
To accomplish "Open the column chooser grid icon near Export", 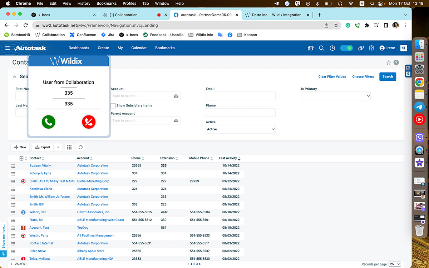I will [x=69, y=147].
